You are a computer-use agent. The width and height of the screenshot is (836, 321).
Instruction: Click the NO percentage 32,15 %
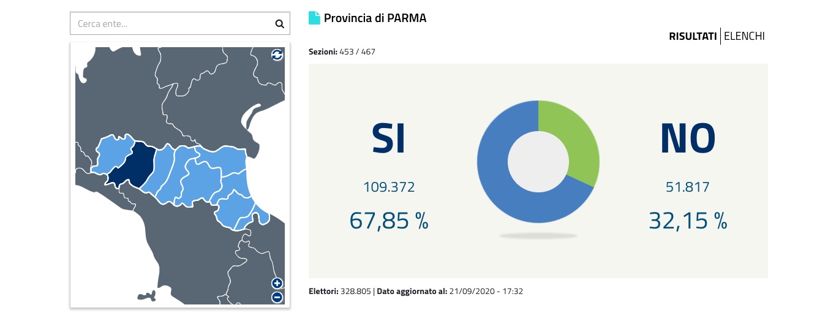(687, 220)
